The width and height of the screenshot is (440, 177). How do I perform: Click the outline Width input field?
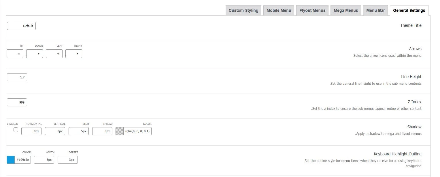(x=44, y=160)
